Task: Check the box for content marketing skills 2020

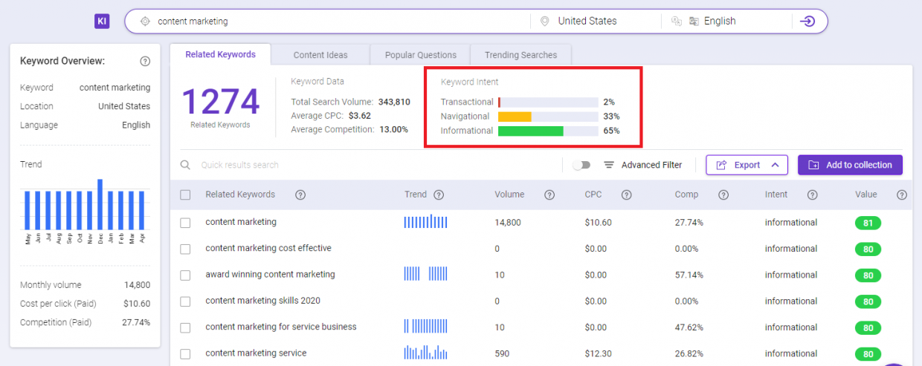Action: click(x=186, y=301)
